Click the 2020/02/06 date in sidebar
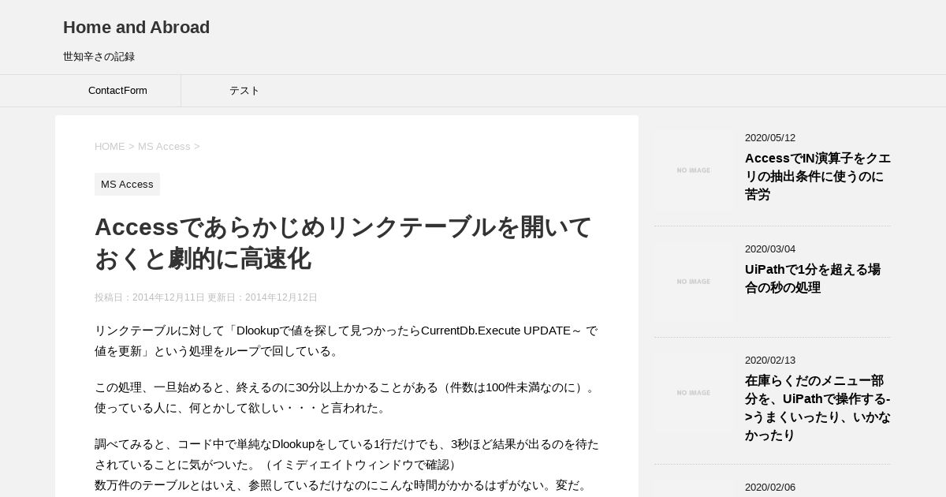 tap(770, 488)
